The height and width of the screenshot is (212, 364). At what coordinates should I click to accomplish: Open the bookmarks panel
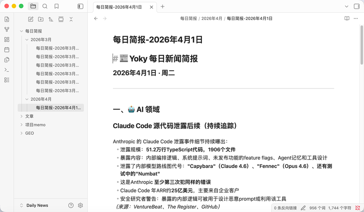point(57,6)
